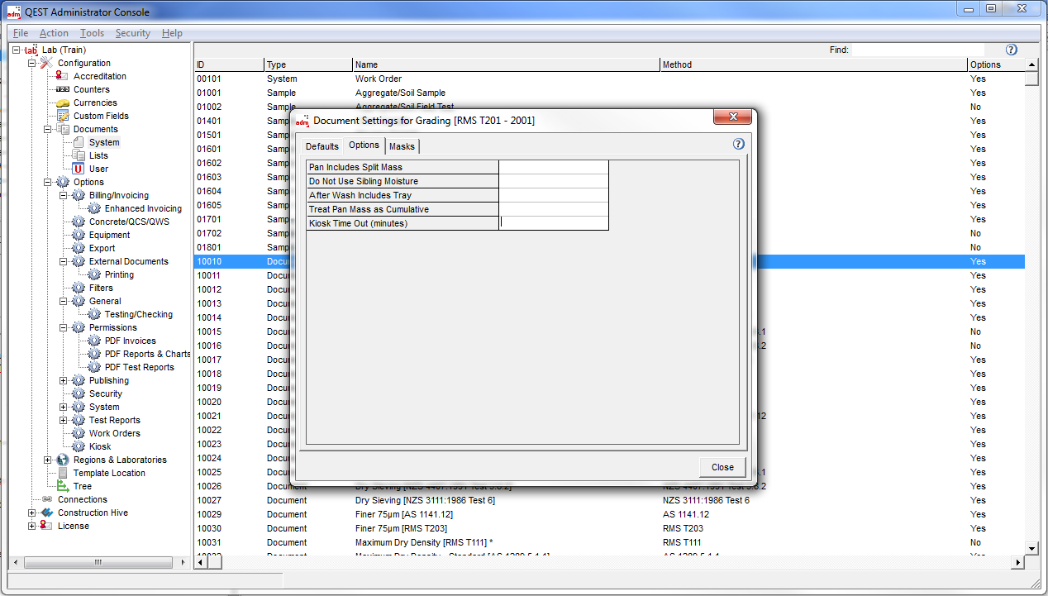The image size is (1048, 596).
Task: Toggle the Do Not Use Sibling Moisture cell
Action: (553, 181)
